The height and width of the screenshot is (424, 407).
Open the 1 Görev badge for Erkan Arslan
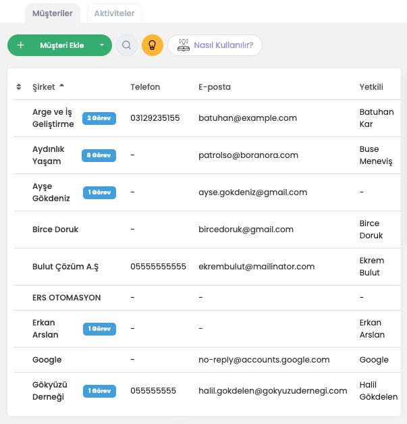[99, 329]
